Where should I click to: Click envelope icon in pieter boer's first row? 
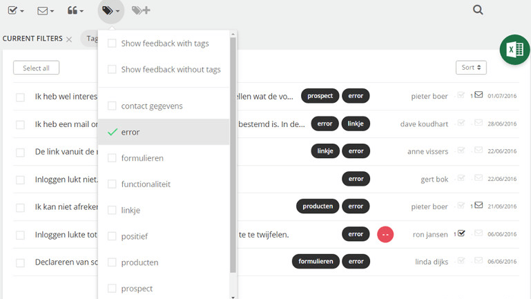coord(479,95)
